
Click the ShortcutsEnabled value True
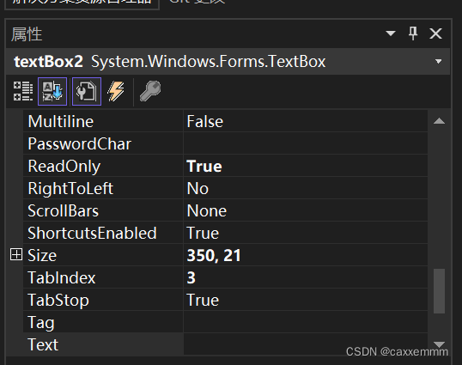click(x=203, y=234)
